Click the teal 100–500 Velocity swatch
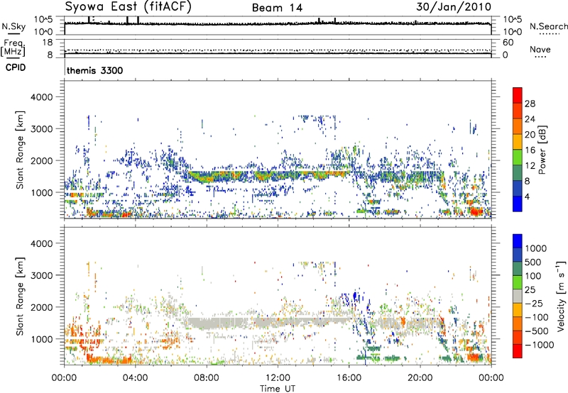This screenshot has height=393, width=568. tap(518, 269)
